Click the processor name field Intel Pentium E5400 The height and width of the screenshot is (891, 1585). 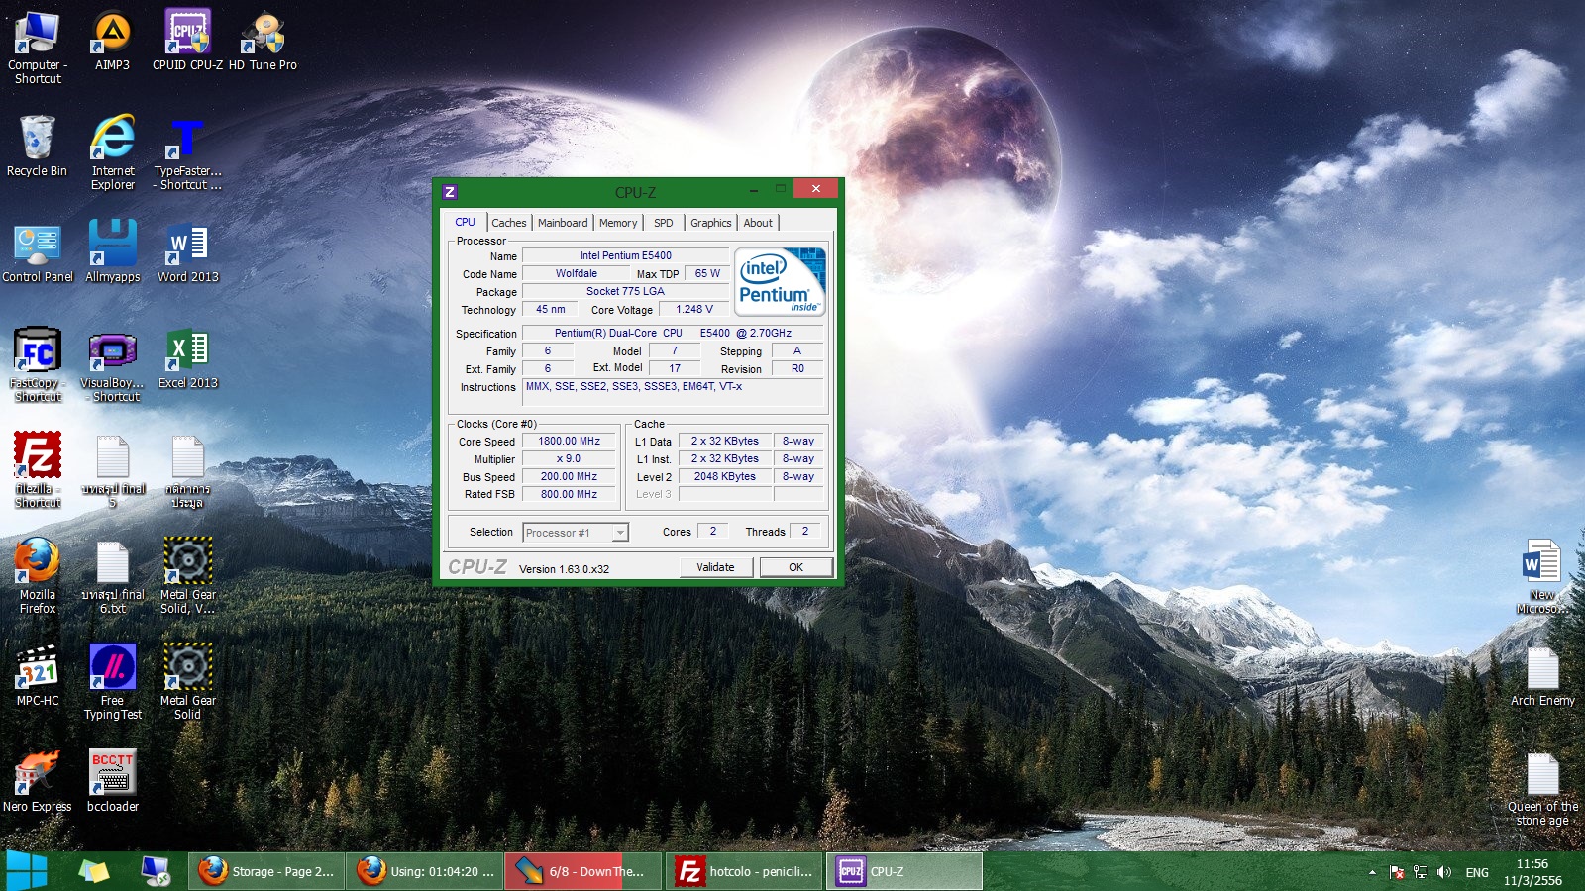point(625,255)
